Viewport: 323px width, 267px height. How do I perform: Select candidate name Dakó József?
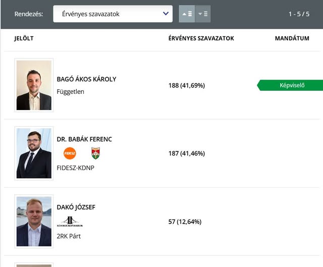(x=76, y=207)
